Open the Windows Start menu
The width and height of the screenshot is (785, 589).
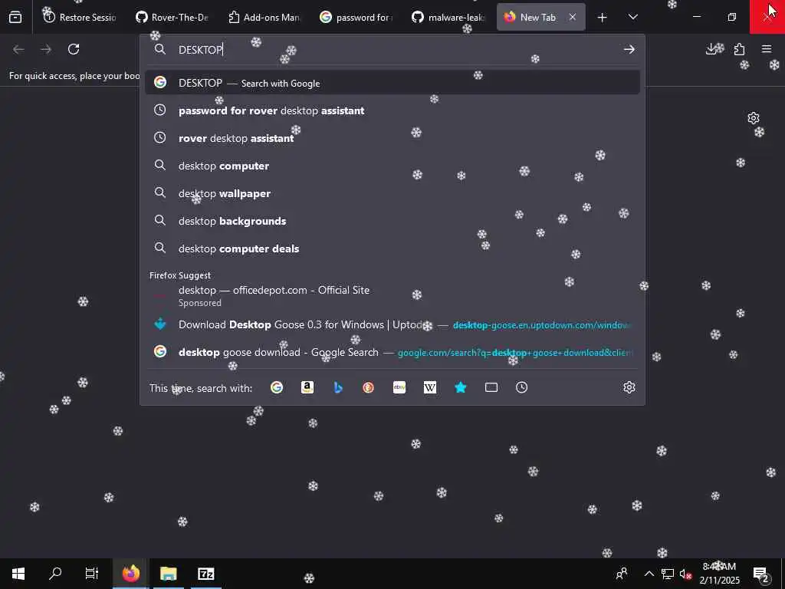tap(18, 574)
